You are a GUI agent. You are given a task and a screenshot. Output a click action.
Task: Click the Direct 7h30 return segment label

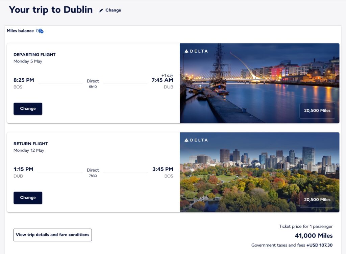point(93,172)
